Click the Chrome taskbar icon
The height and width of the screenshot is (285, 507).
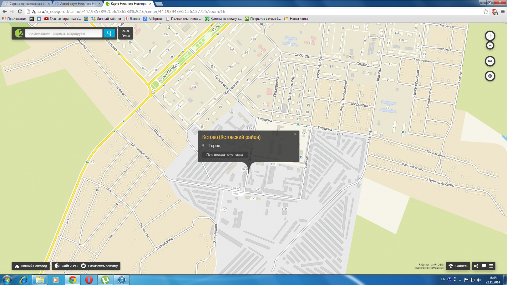[x=72, y=280]
